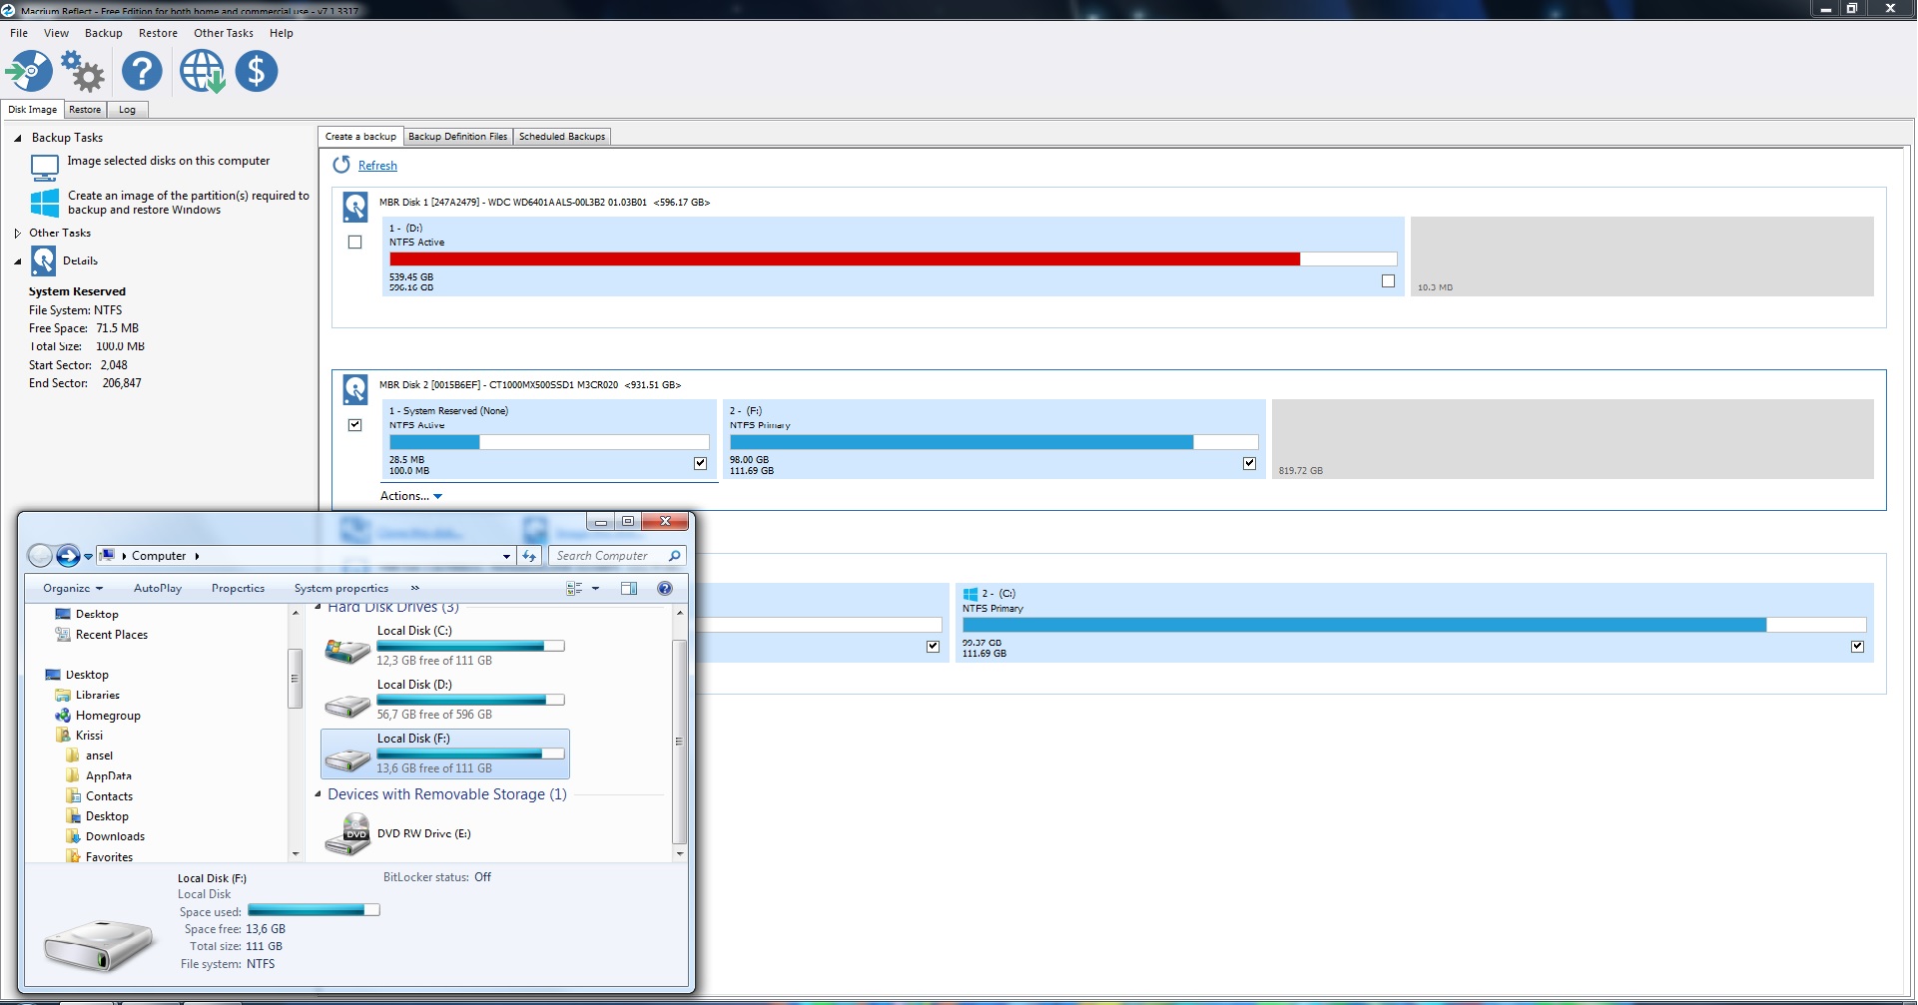Click the dollar sign purchase icon

(x=257, y=72)
